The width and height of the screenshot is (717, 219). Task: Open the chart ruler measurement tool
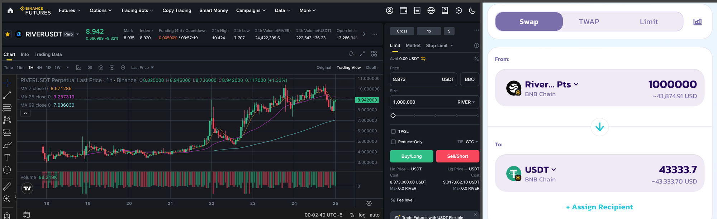[7, 186]
